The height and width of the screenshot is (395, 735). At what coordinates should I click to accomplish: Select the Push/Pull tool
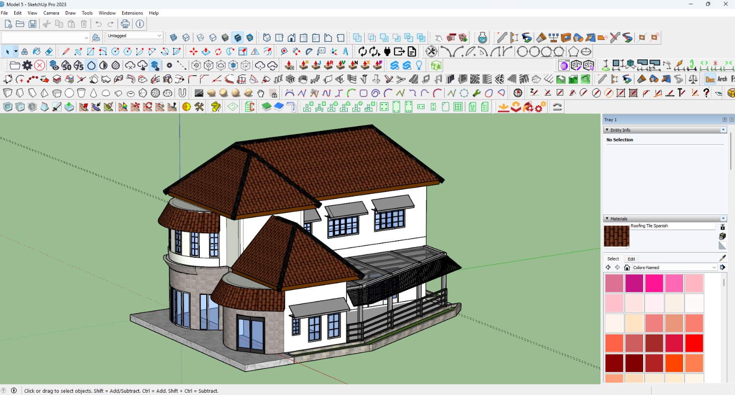click(x=206, y=51)
